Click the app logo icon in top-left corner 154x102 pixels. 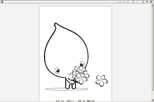click(x=2, y=2)
